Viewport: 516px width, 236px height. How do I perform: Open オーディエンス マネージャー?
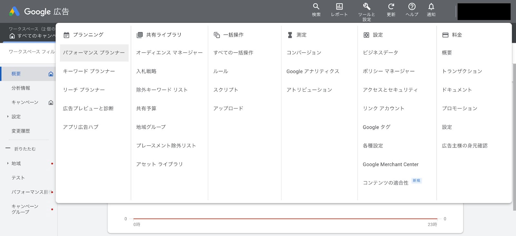coord(169,53)
